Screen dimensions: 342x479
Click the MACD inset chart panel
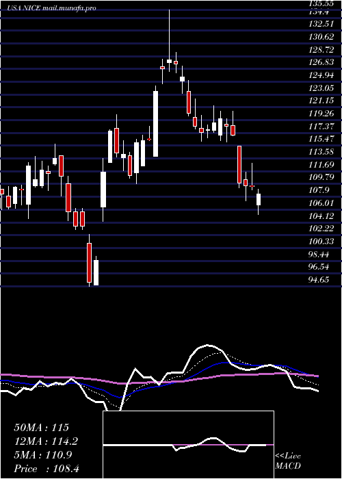click(x=188, y=445)
